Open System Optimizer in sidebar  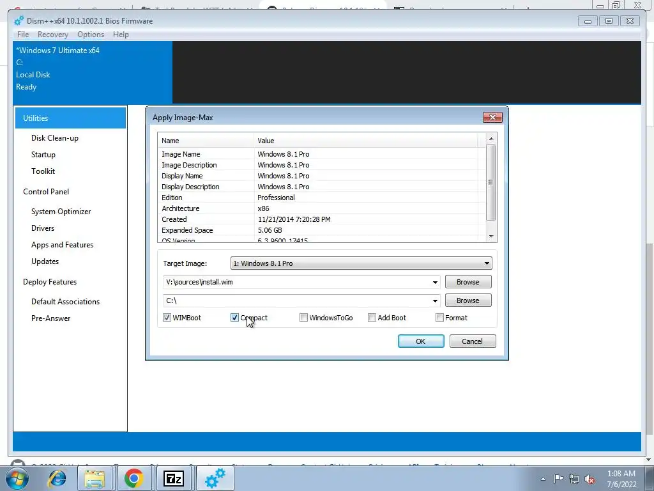tap(61, 211)
